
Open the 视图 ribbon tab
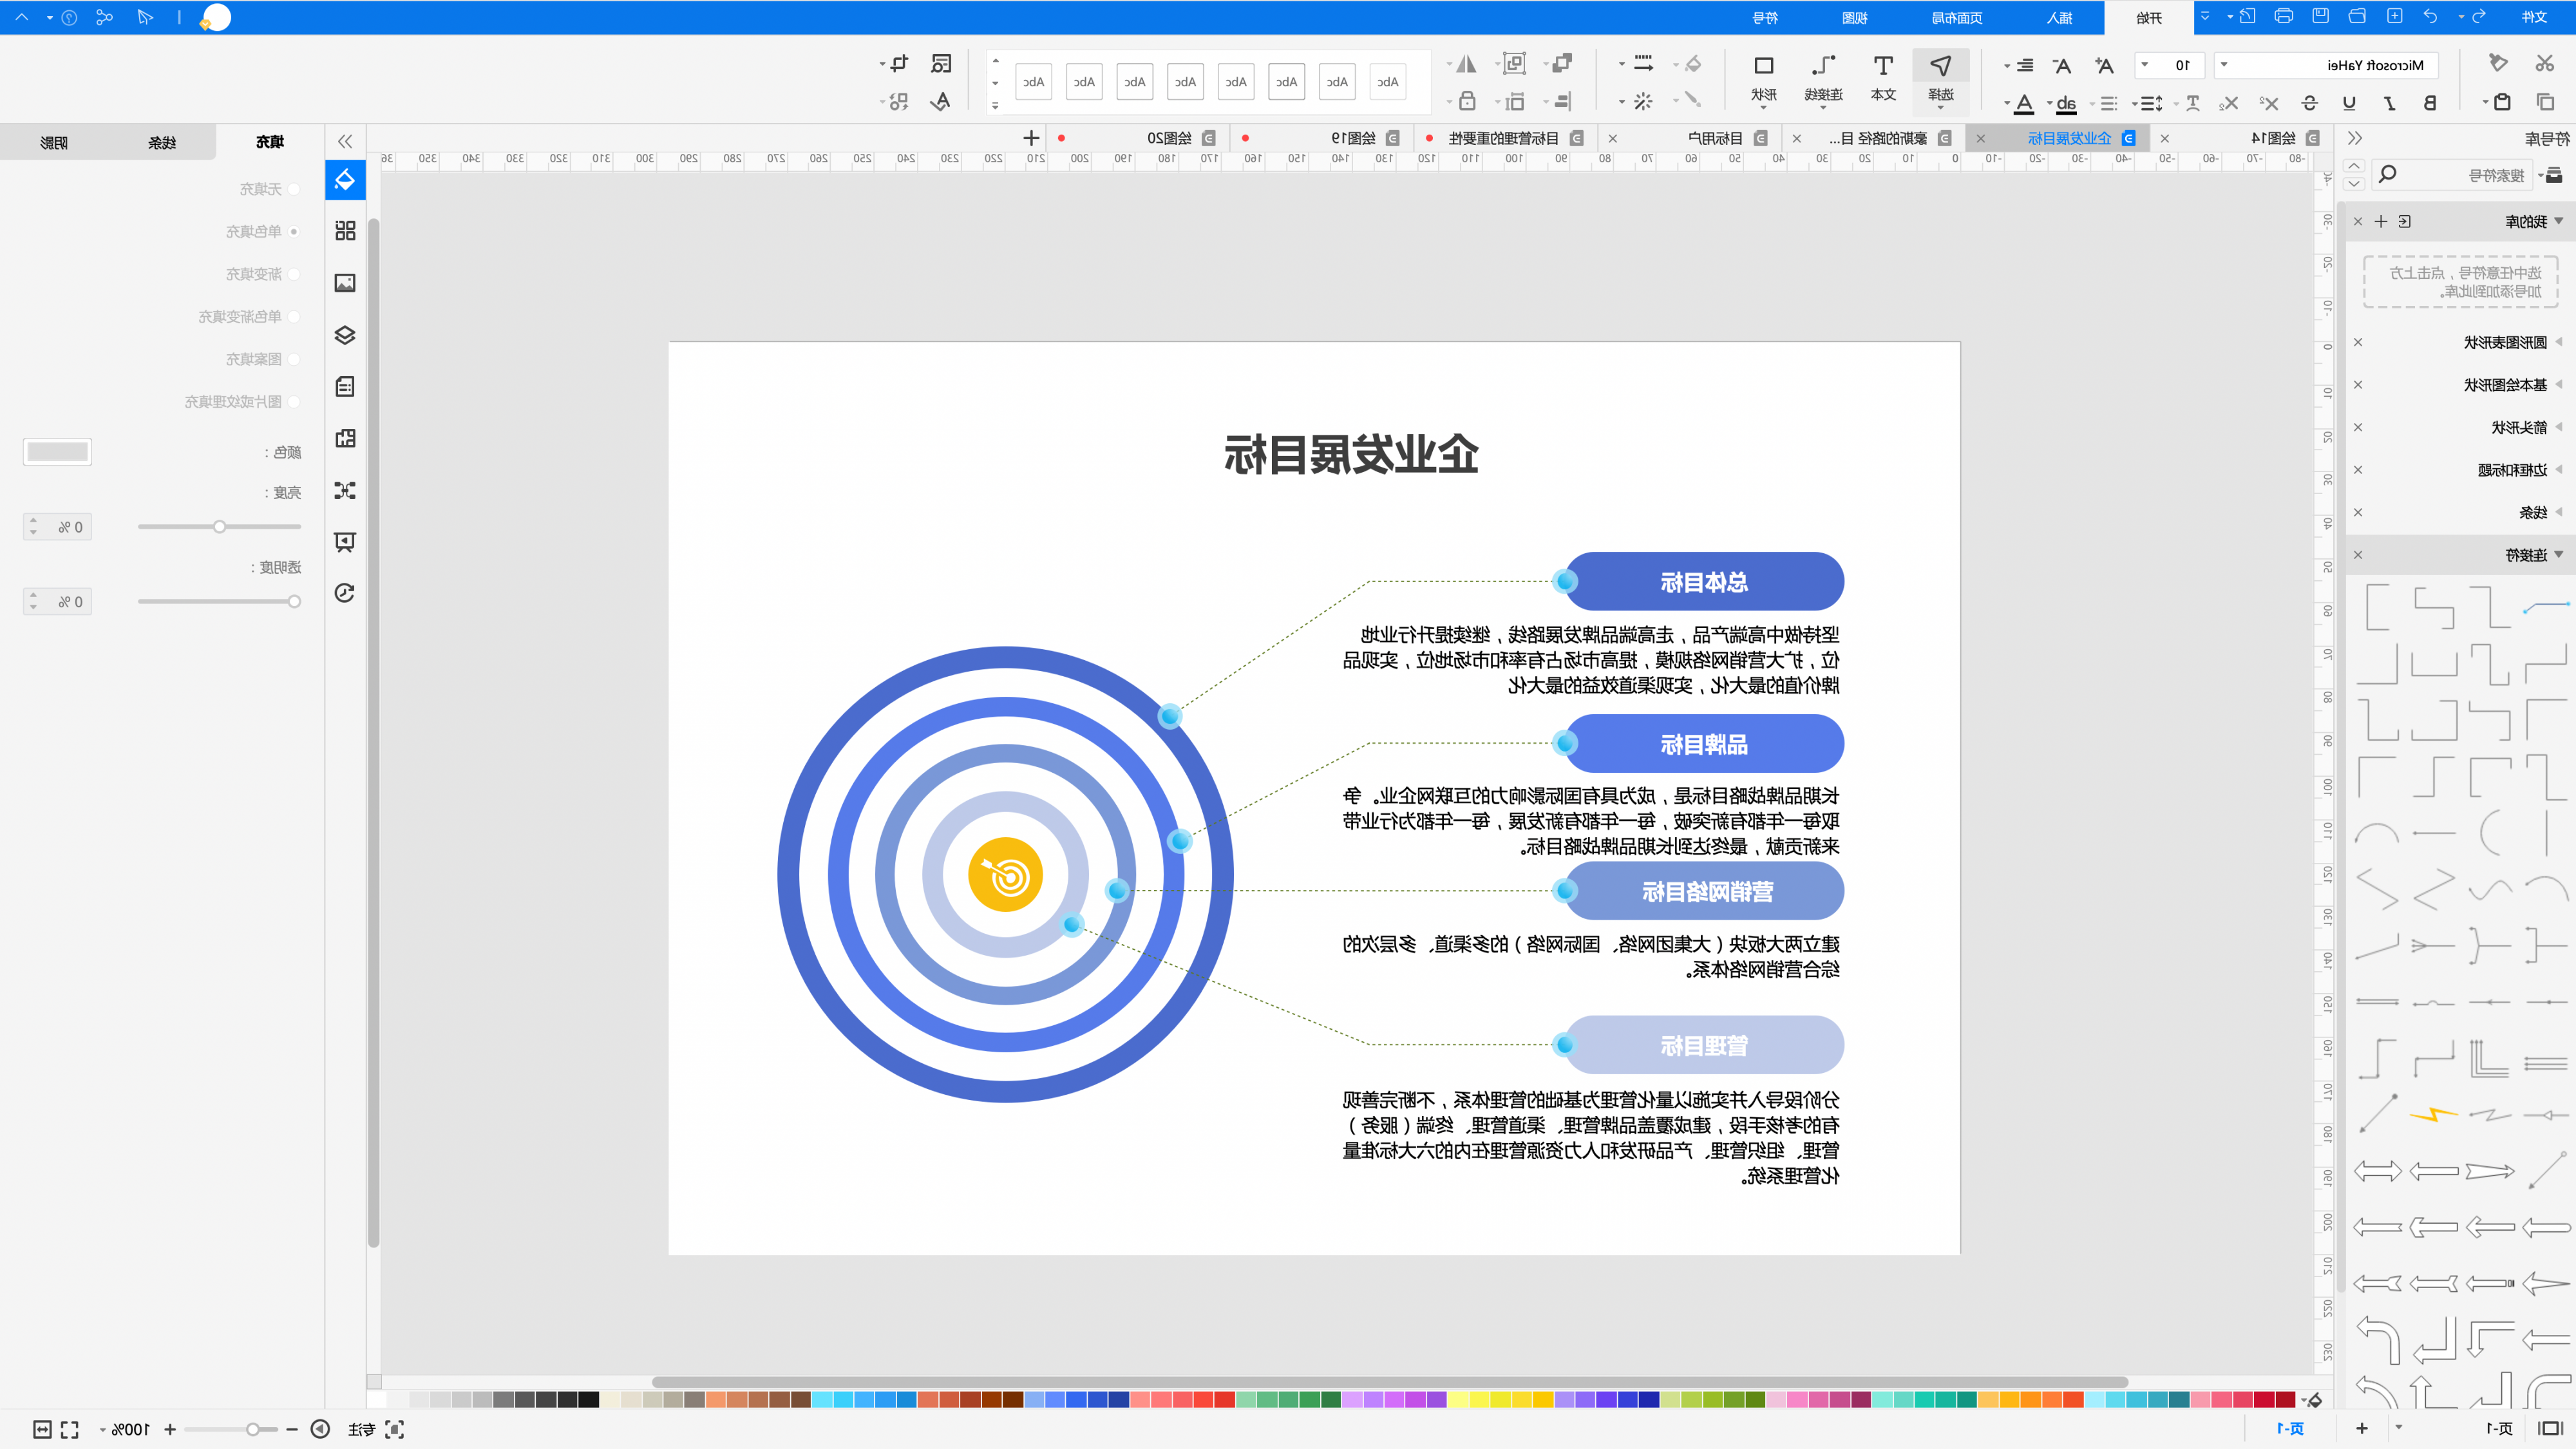pyautogui.click(x=1855, y=17)
